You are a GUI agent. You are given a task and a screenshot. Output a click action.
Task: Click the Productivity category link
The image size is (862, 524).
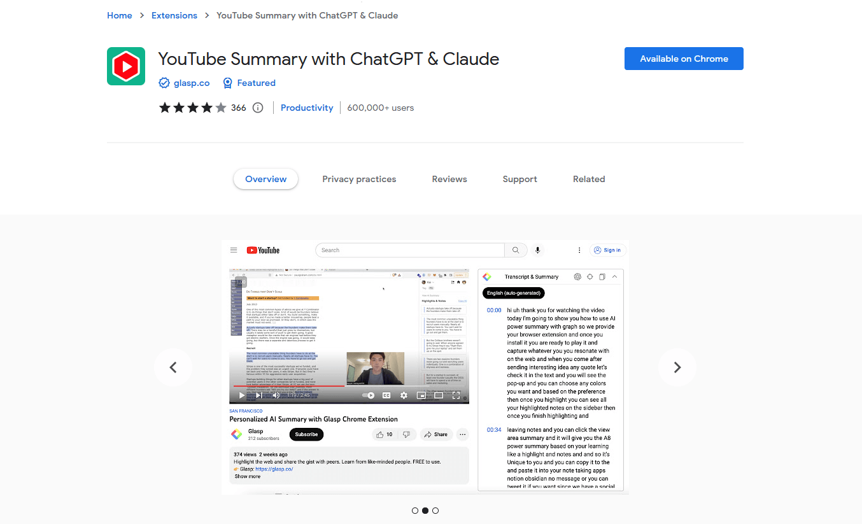pyautogui.click(x=307, y=108)
